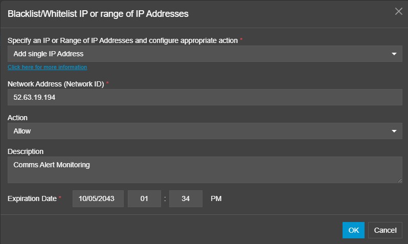The height and width of the screenshot is (244, 408).
Task: Select the Allow value in Action combo box
Action: [205, 131]
